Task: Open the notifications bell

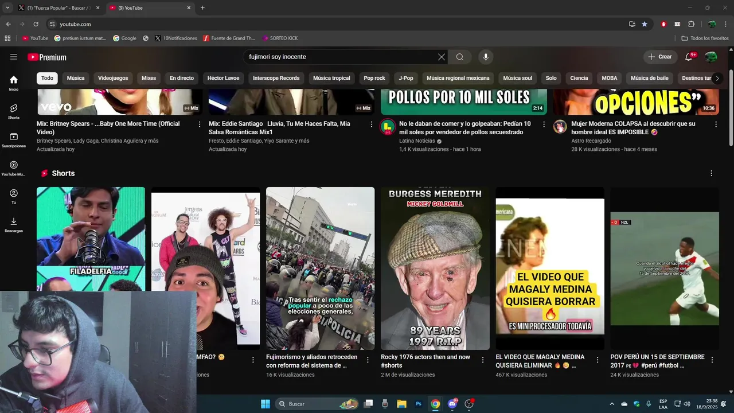Action: 689,57
